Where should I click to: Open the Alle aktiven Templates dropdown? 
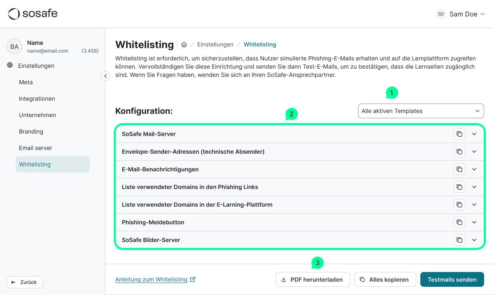(421, 111)
